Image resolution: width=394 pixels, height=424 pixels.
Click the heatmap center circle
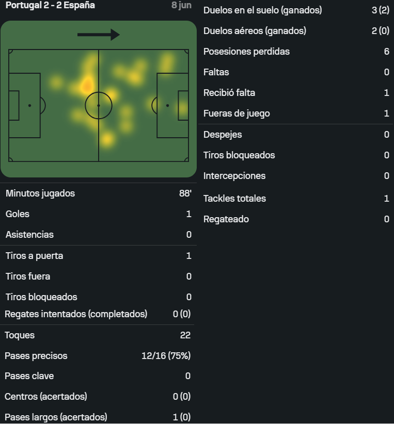coord(99,105)
